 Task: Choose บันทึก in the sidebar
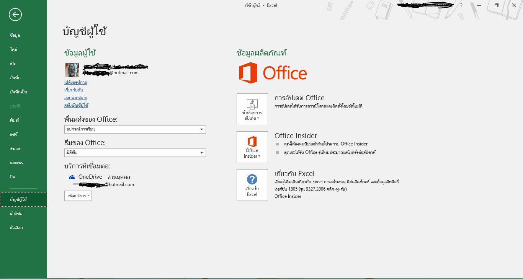coord(23,78)
